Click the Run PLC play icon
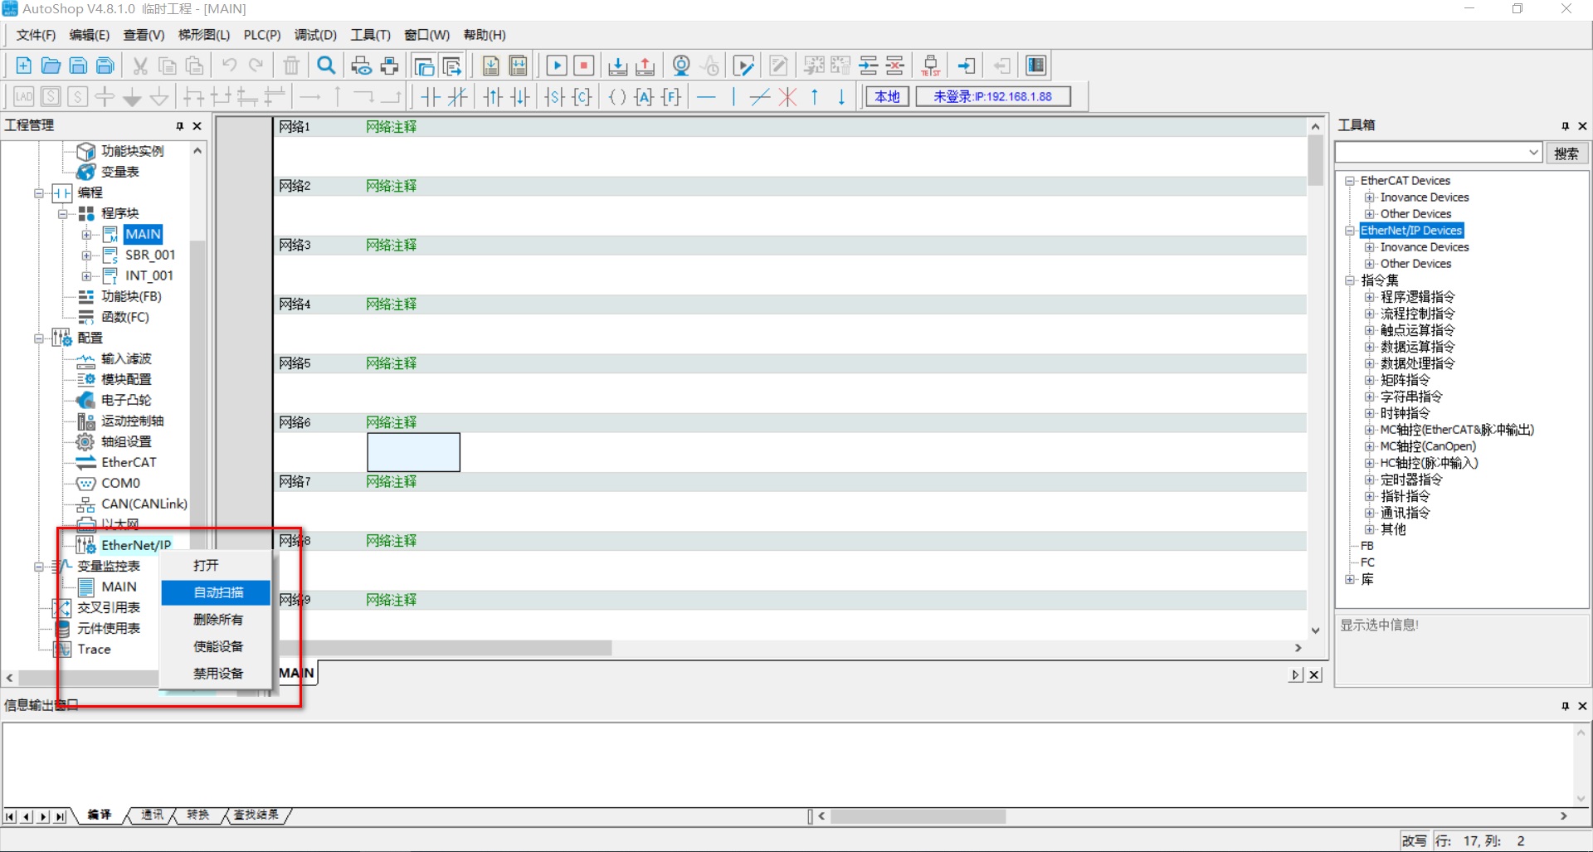 (x=557, y=66)
